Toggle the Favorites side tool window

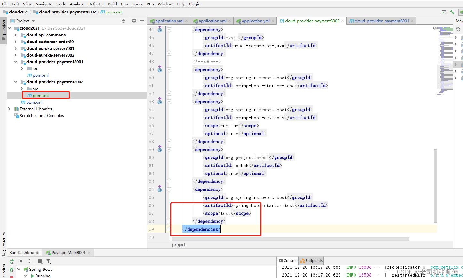pos(4,271)
